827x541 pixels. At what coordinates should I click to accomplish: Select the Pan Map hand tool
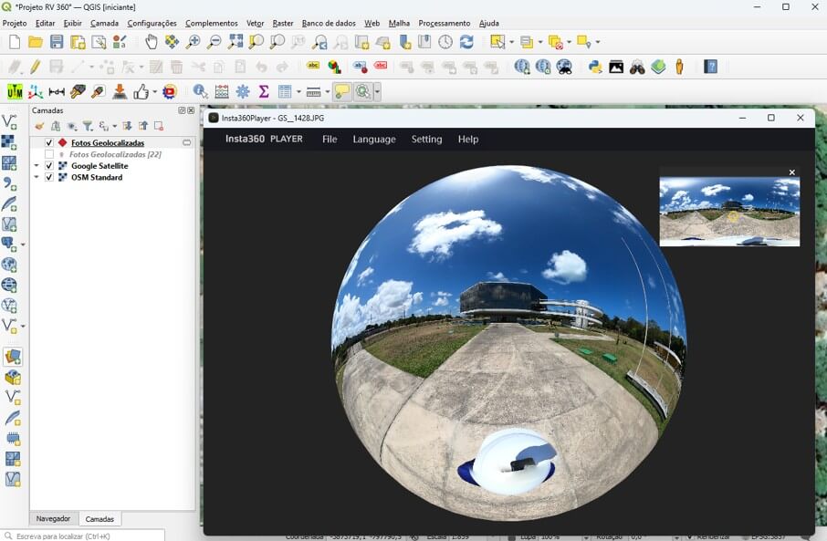pos(151,41)
